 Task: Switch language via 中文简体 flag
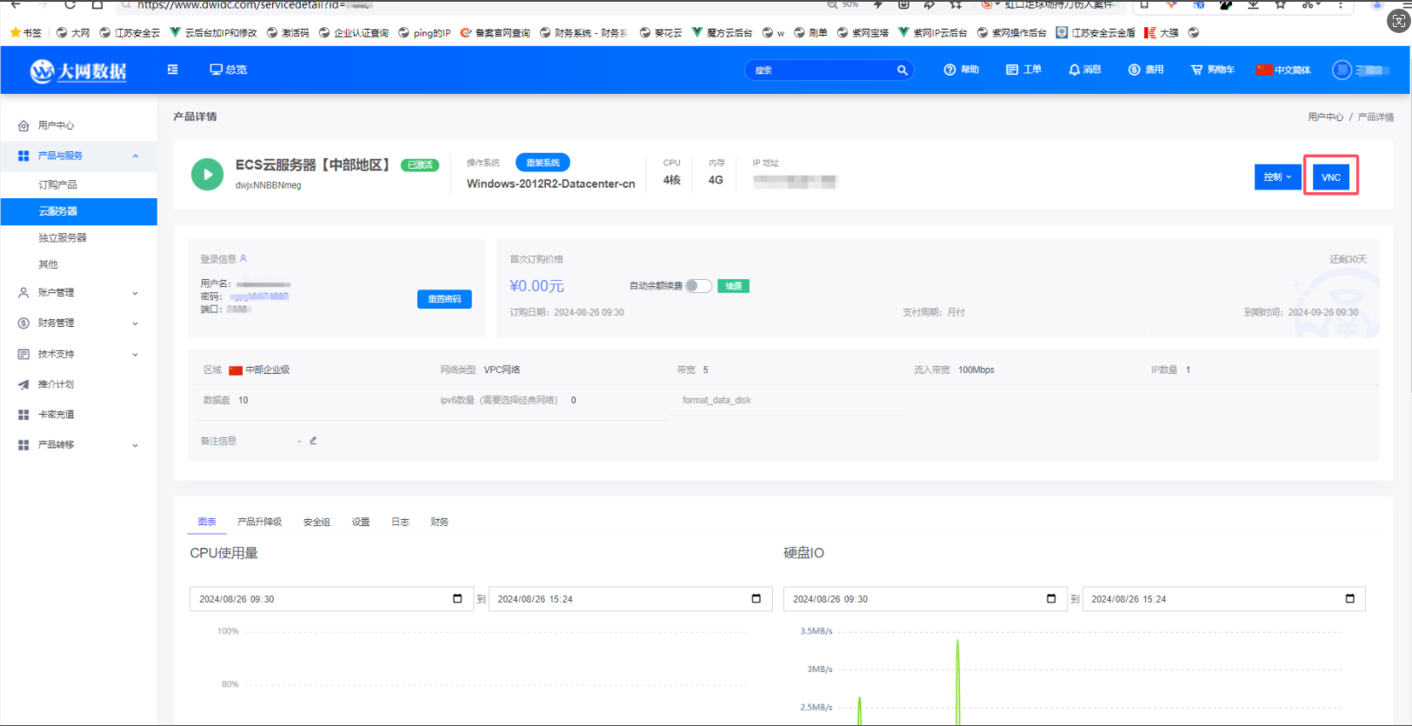click(1283, 70)
